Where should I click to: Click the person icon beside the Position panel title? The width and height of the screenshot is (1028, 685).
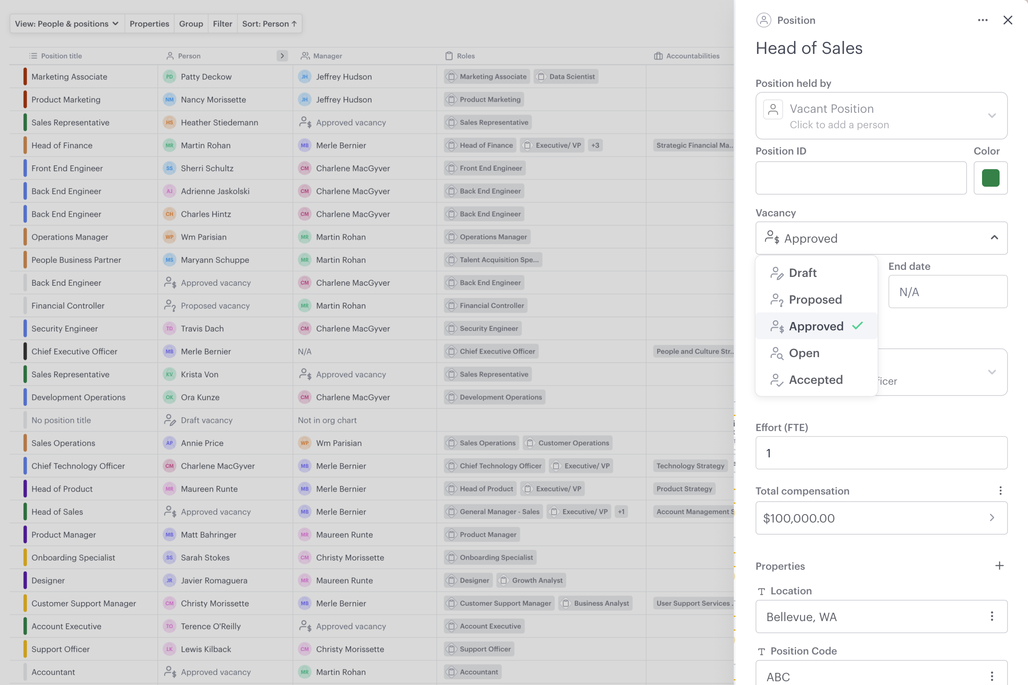point(763,20)
